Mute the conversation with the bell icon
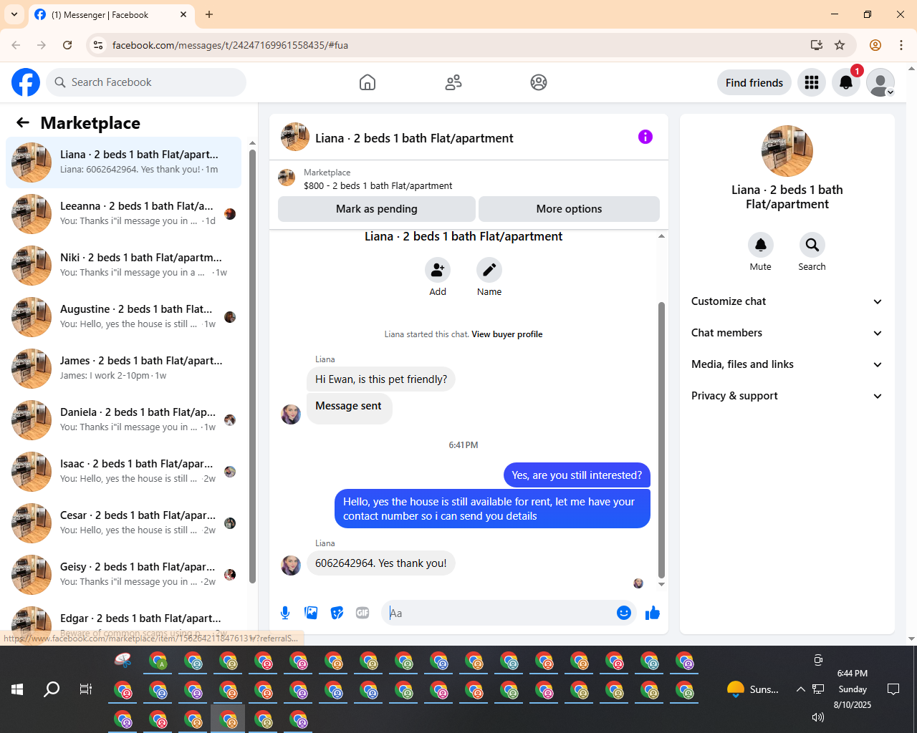Screen dimensions: 917x733 tap(761, 245)
